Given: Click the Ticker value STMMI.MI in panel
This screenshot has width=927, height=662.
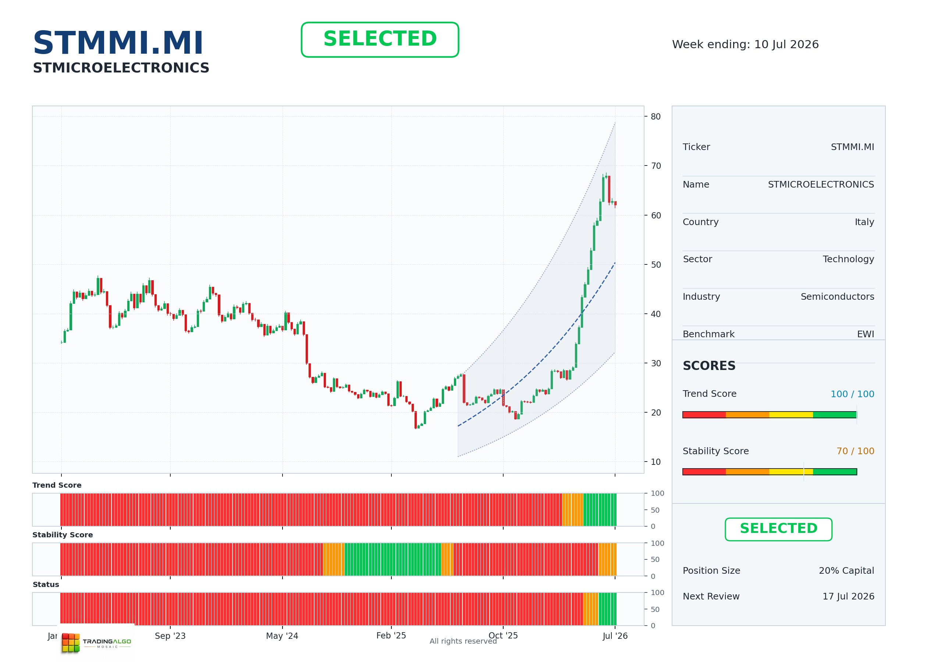Looking at the screenshot, I should coord(852,147).
